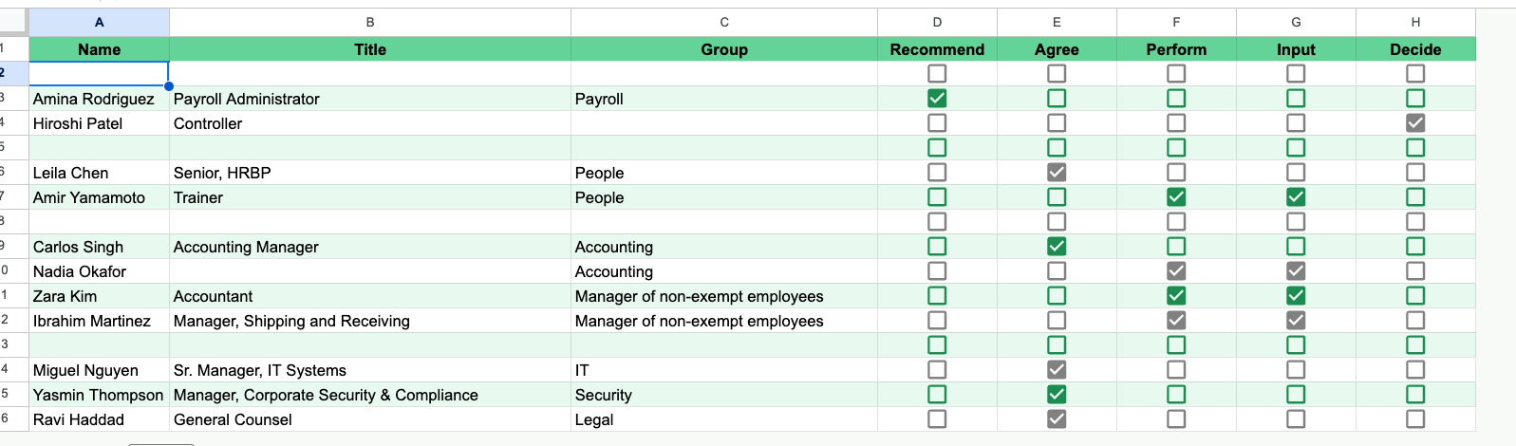1516x446 pixels.
Task: Uncheck Recommend for Amina Rodriguez
Action: pyautogui.click(x=937, y=98)
